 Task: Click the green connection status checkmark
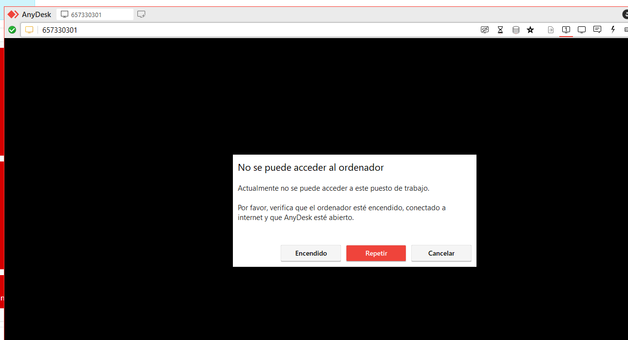pos(12,30)
